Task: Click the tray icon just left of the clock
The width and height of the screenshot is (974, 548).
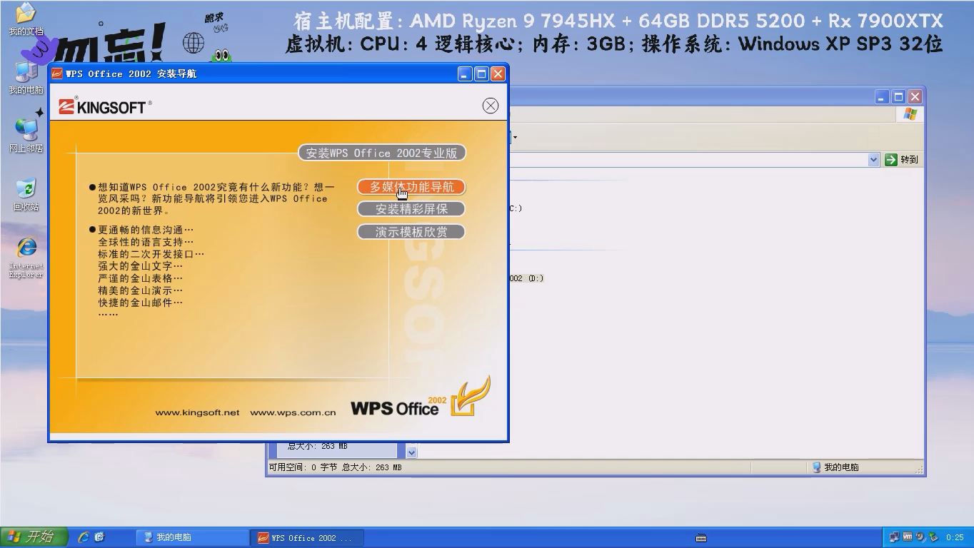Action: 933,537
